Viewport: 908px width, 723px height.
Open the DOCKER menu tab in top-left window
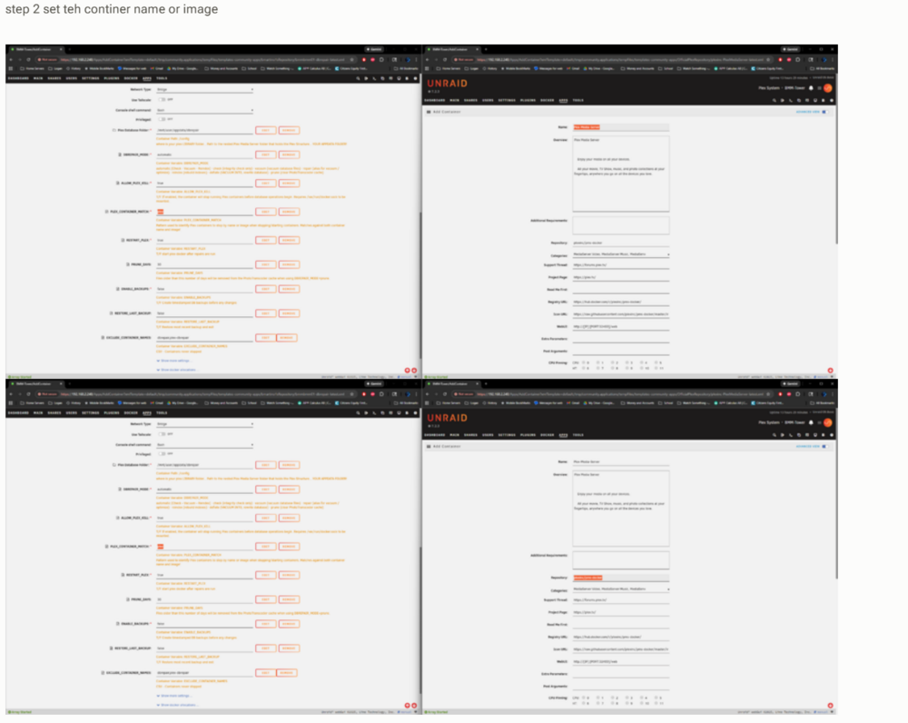pos(131,78)
